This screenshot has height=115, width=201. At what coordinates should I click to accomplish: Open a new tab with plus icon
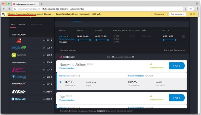pyautogui.click(x=42, y=4)
